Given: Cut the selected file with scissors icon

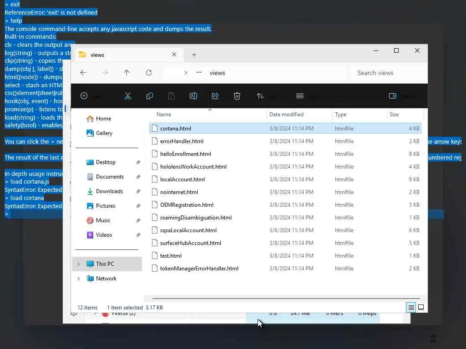Looking at the screenshot, I should click(x=128, y=96).
